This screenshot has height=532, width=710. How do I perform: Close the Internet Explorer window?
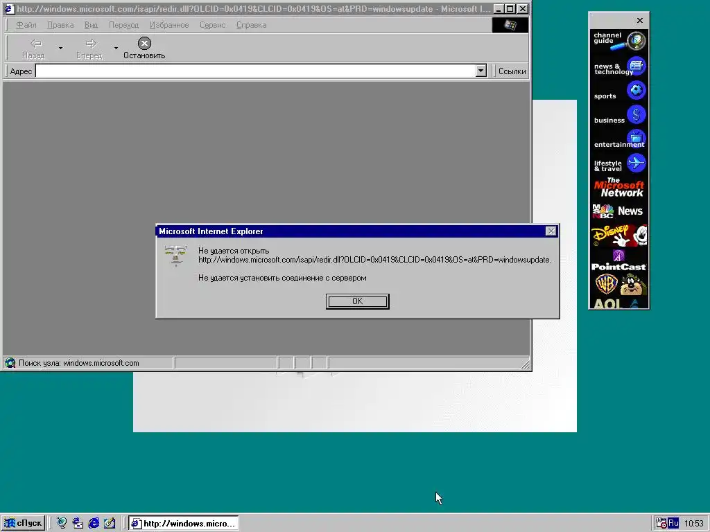point(523,8)
